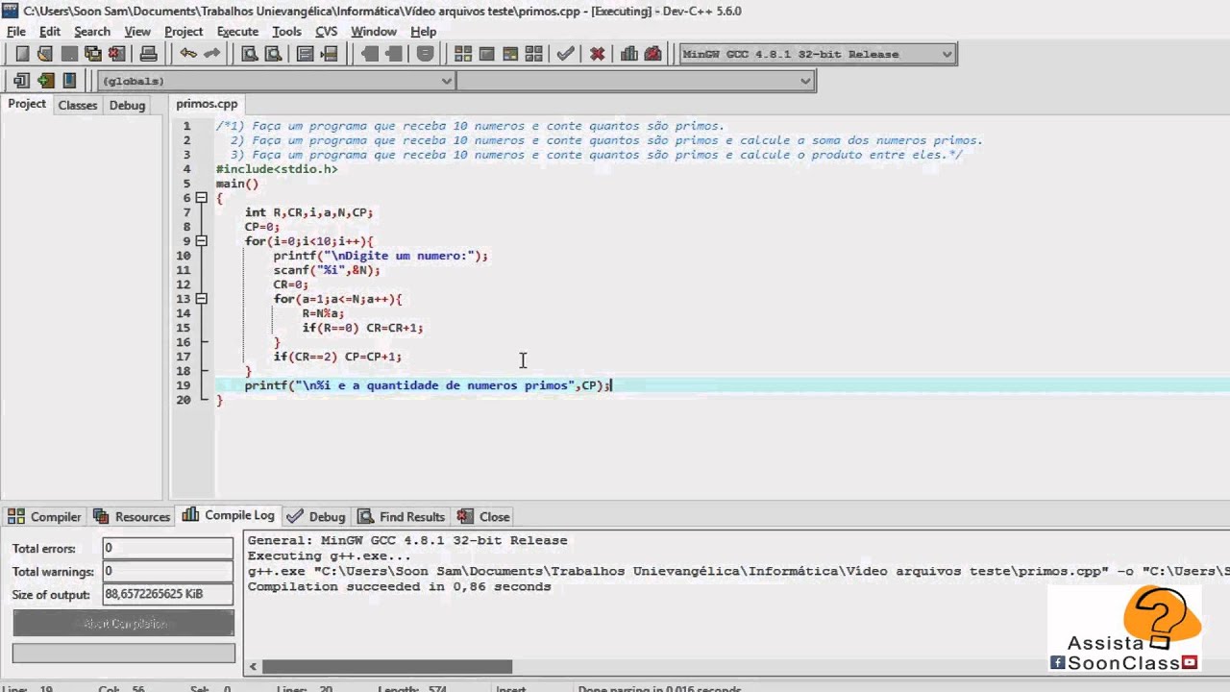Open the Help menu
Screen dimensions: 1230x692
pyautogui.click(x=423, y=31)
